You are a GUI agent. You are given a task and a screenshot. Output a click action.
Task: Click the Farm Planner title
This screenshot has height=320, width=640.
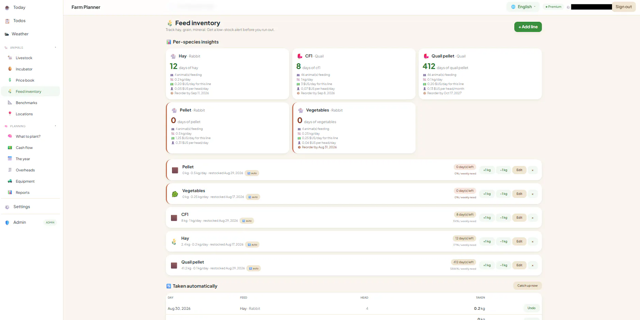[x=86, y=7]
